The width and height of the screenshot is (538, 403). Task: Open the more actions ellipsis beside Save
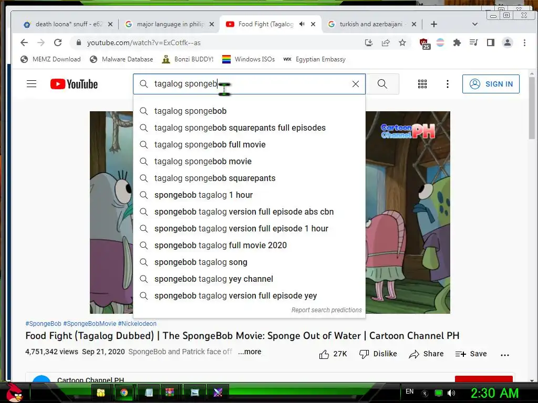pos(505,355)
